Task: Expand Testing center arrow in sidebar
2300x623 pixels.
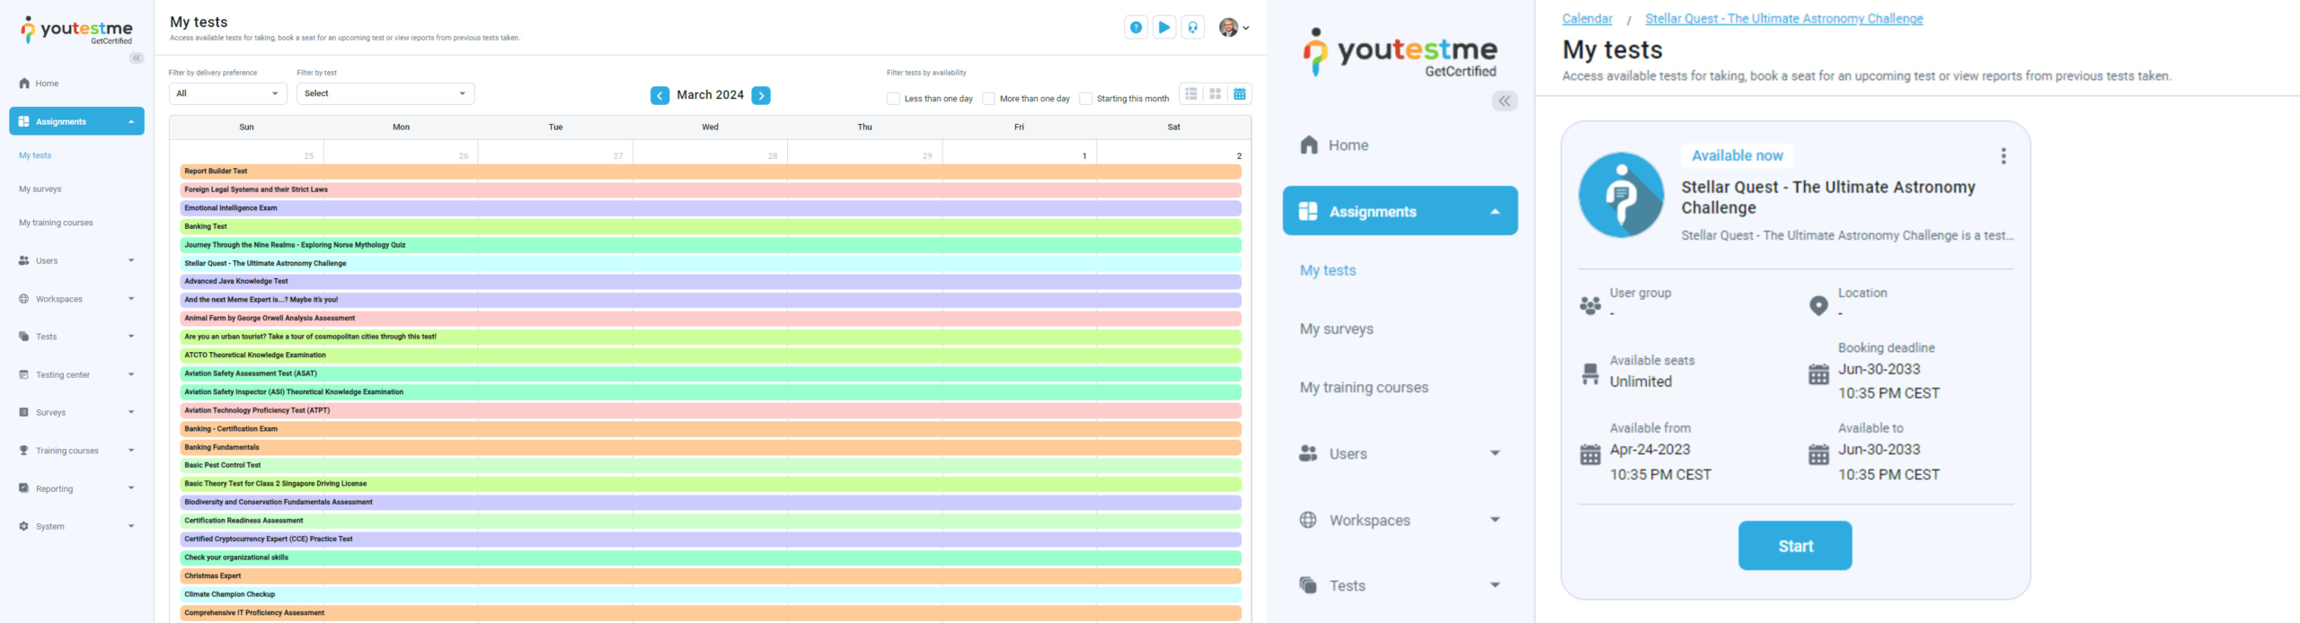Action: (131, 375)
